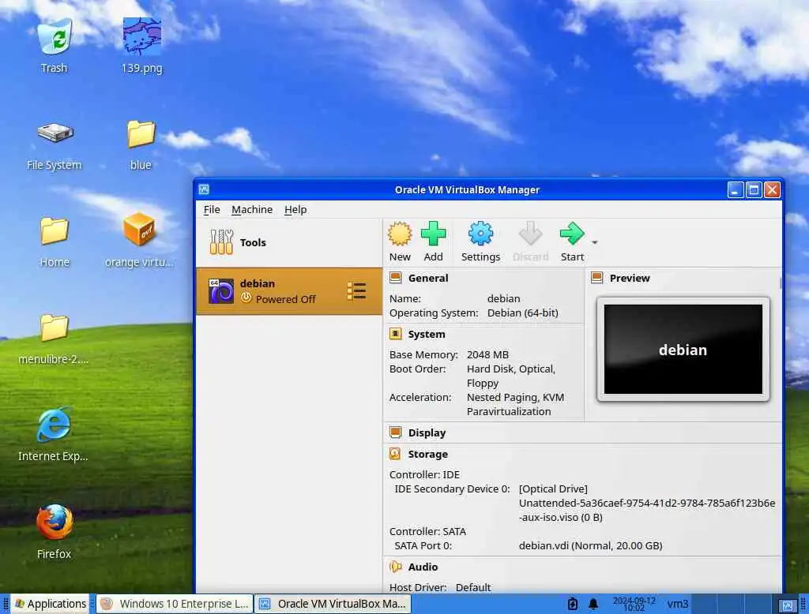Open the Applications menu in taskbar
Image resolution: width=809 pixels, height=614 pixels.
(51, 604)
